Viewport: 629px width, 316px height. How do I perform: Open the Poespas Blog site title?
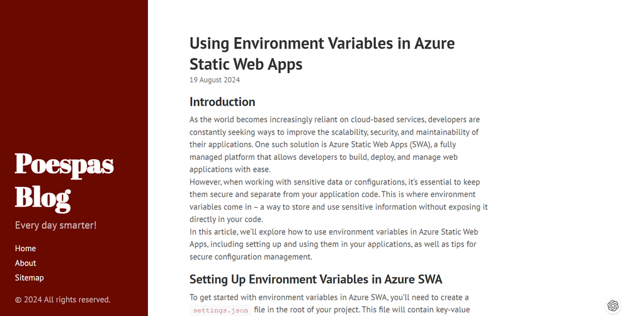[x=64, y=182]
